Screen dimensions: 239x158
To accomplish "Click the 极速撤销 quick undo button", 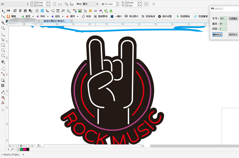I will tap(183, 16).
